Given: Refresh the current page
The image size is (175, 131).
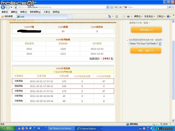Looking at the screenshot, I should point(116,7).
